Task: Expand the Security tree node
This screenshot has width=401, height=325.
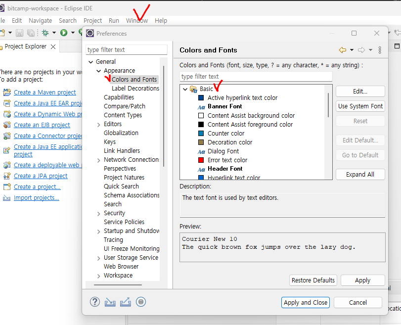Action: coord(99,214)
